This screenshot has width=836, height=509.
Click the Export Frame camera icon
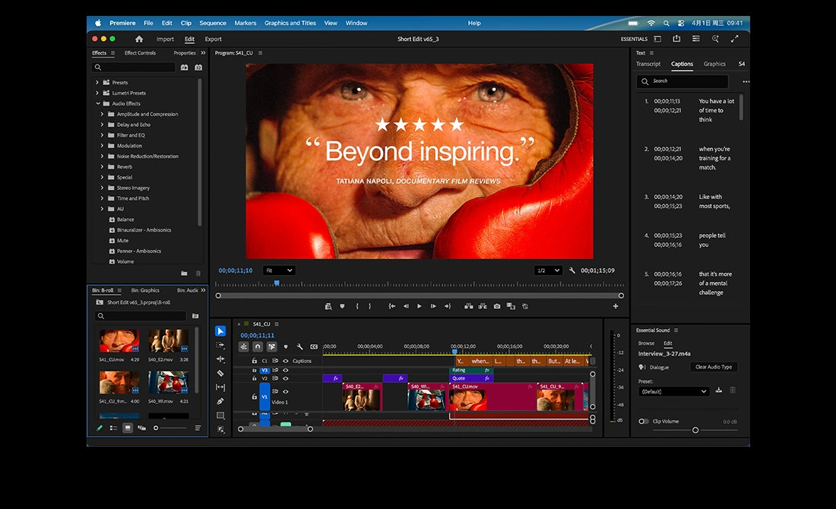coord(497,306)
